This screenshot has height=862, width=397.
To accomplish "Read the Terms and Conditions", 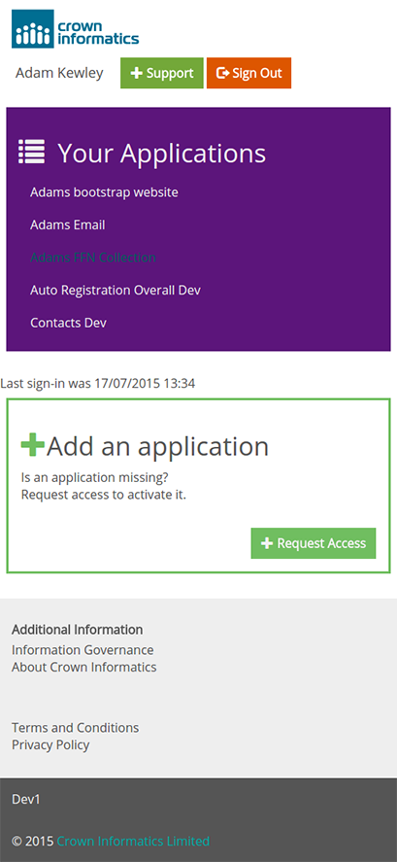I will (x=76, y=727).
